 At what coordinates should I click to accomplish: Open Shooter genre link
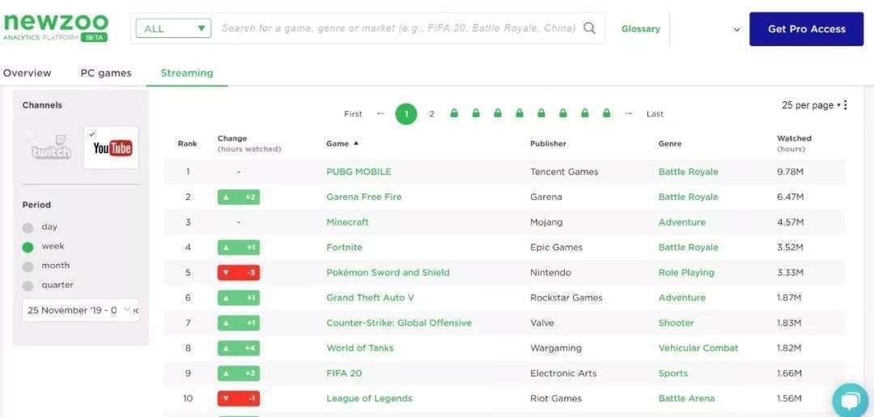click(x=676, y=323)
